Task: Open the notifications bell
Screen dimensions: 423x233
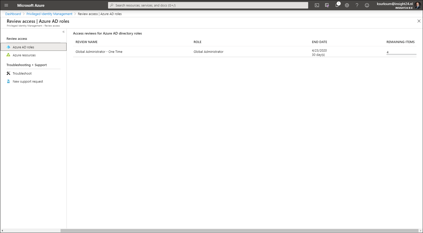Action: pos(337,5)
